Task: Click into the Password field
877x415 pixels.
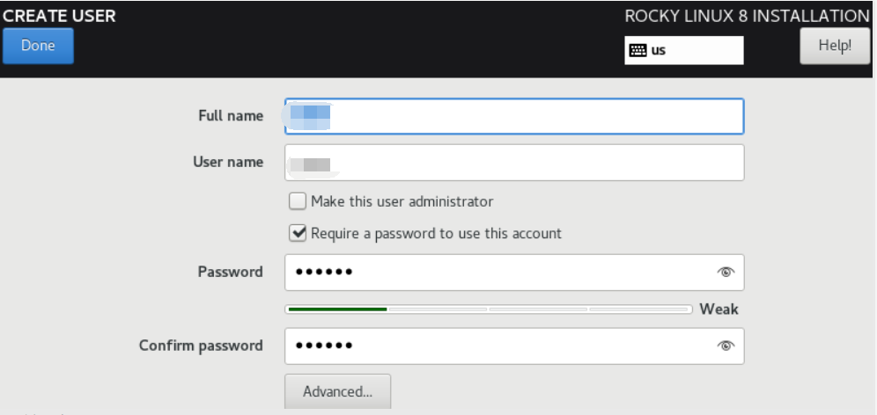Action: click(x=514, y=273)
